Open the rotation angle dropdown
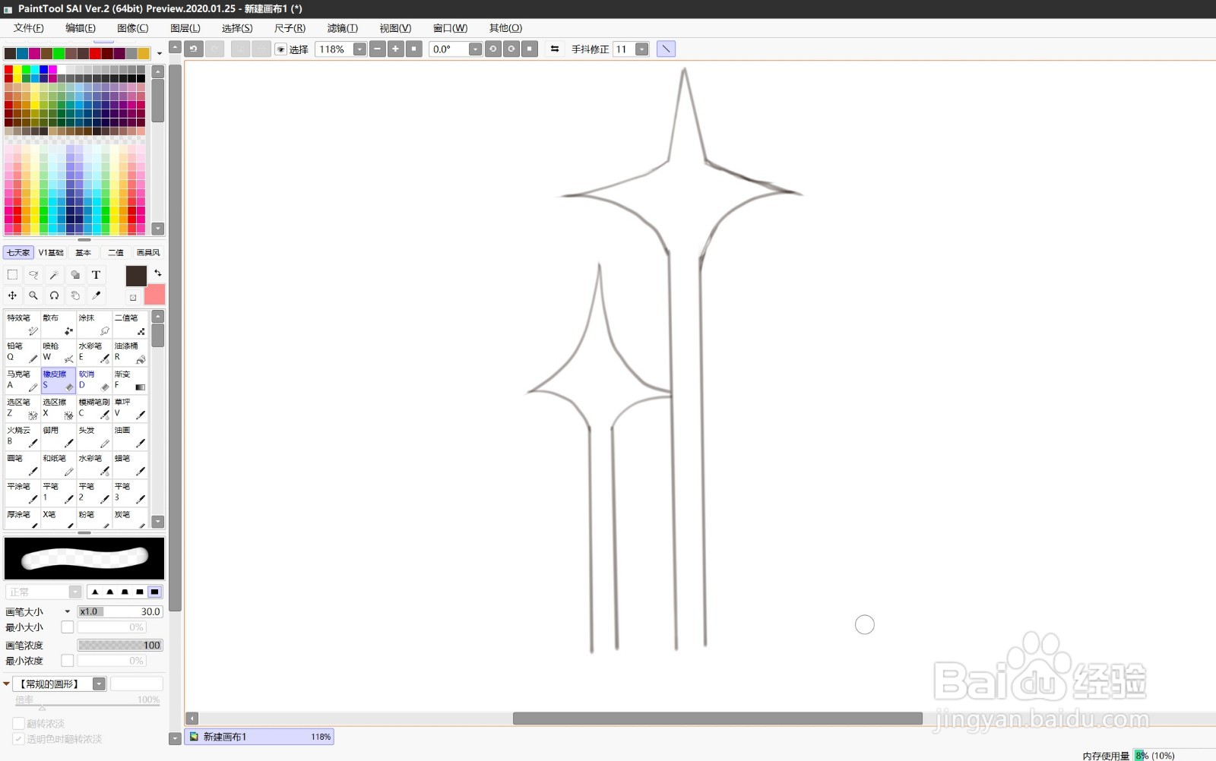1216x761 pixels. pos(475,49)
